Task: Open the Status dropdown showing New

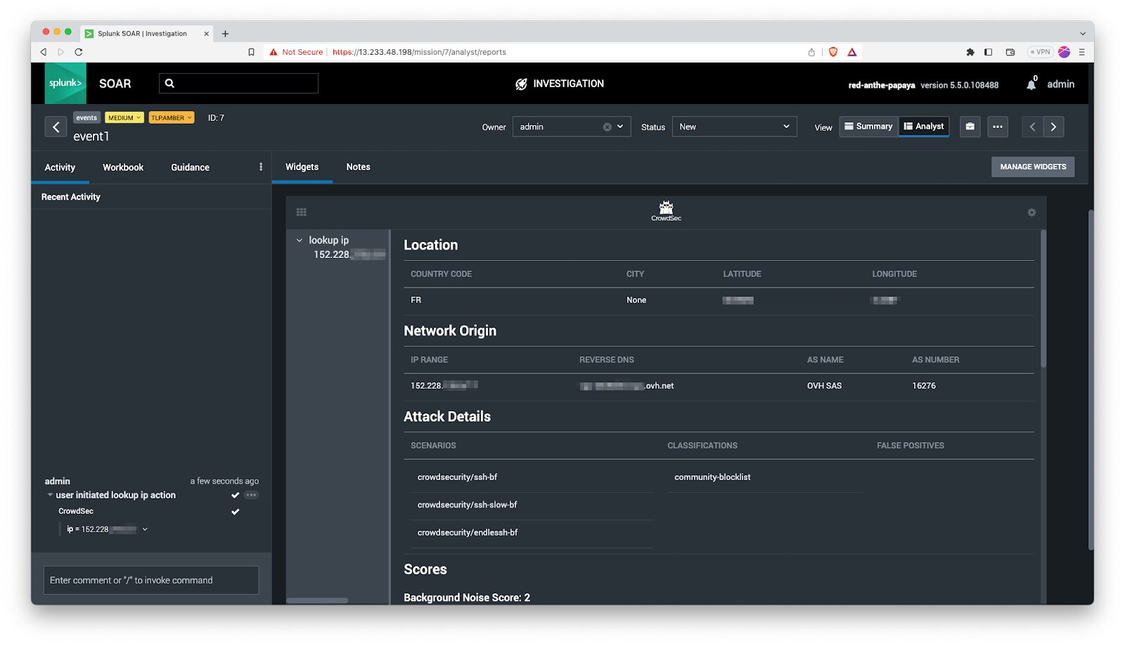Action: 734,127
